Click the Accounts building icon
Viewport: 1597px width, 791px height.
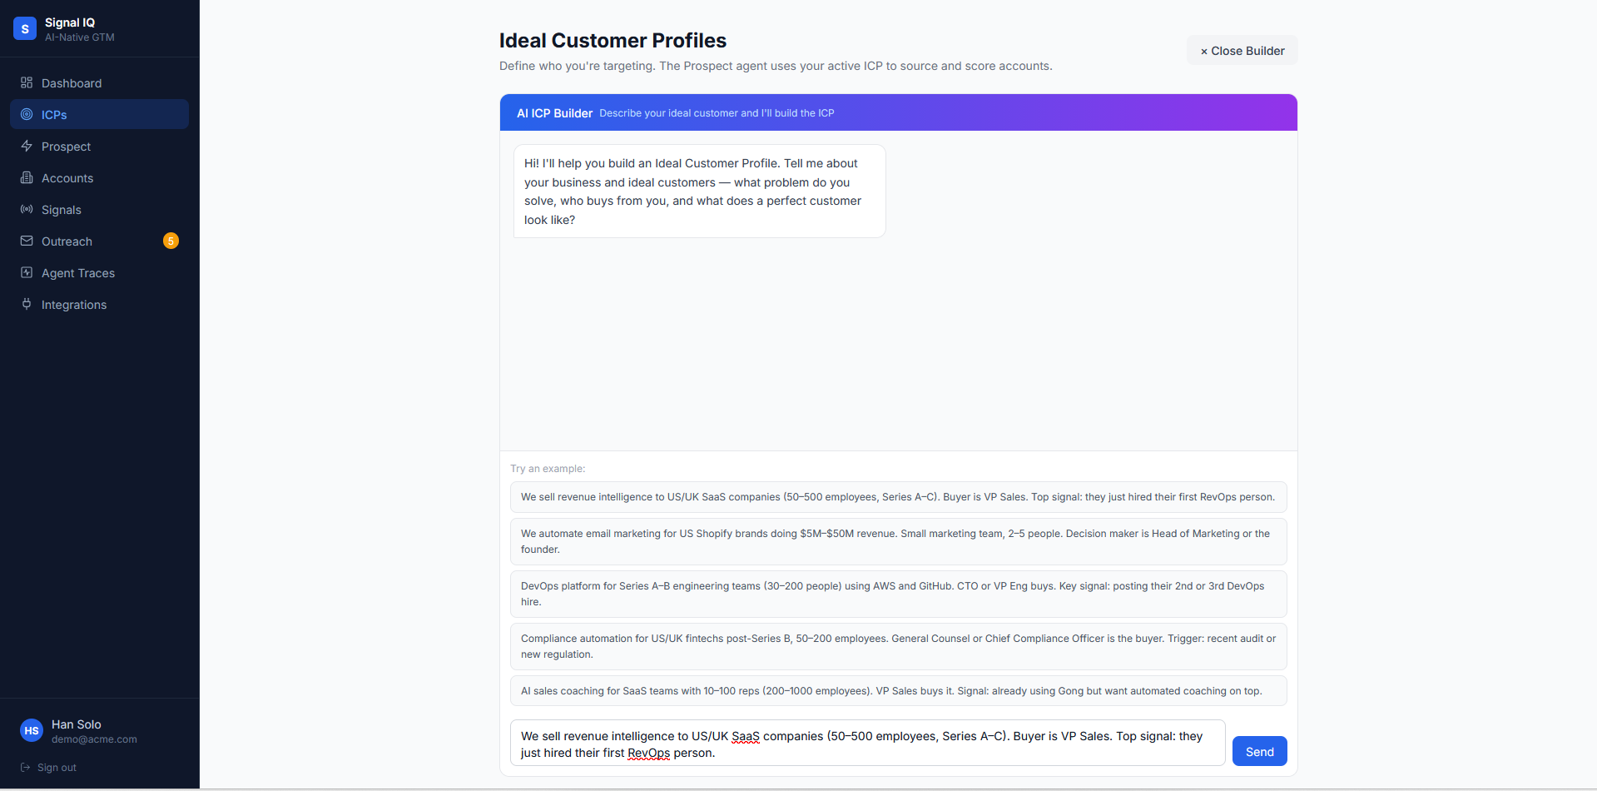tap(27, 177)
